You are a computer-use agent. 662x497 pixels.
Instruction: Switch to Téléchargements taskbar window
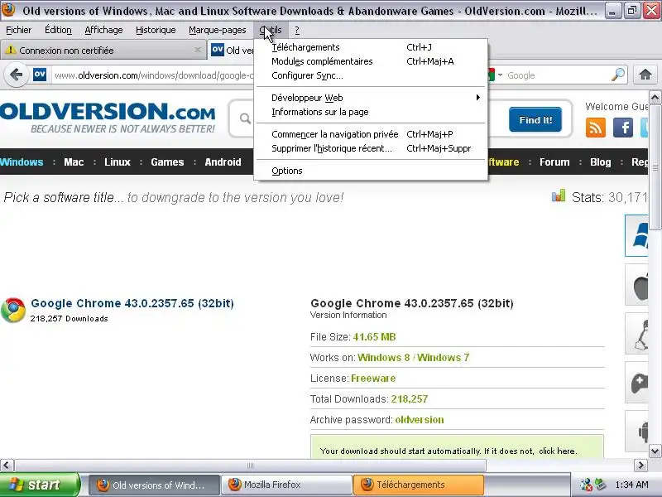(x=419, y=485)
